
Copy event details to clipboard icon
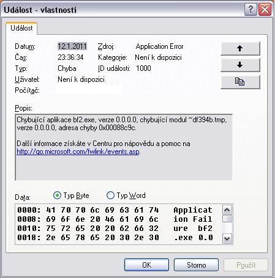tap(240, 82)
